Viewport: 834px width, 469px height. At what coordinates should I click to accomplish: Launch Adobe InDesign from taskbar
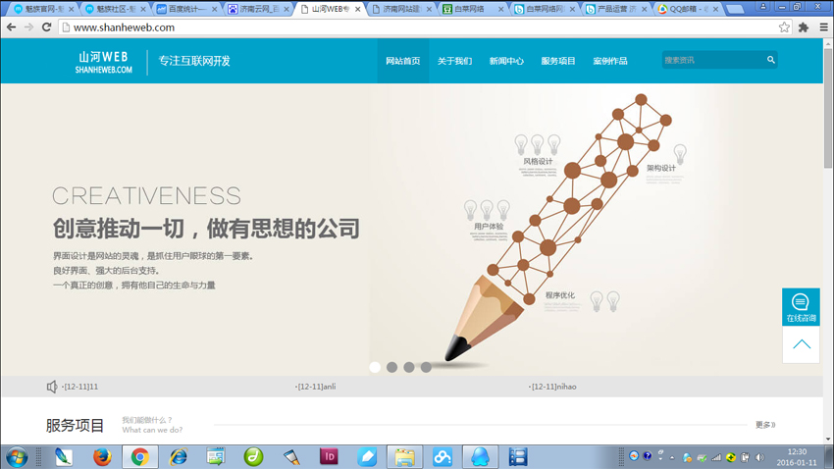pos(329,457)
